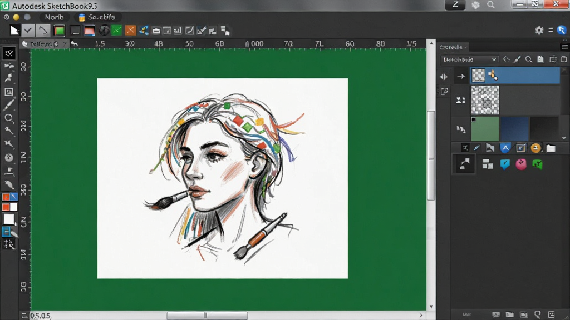This screenshot has width=570, height=320.
Task: Toggle the edit square button left of layers
Action: pyautogui.click(x=444, y=92)
